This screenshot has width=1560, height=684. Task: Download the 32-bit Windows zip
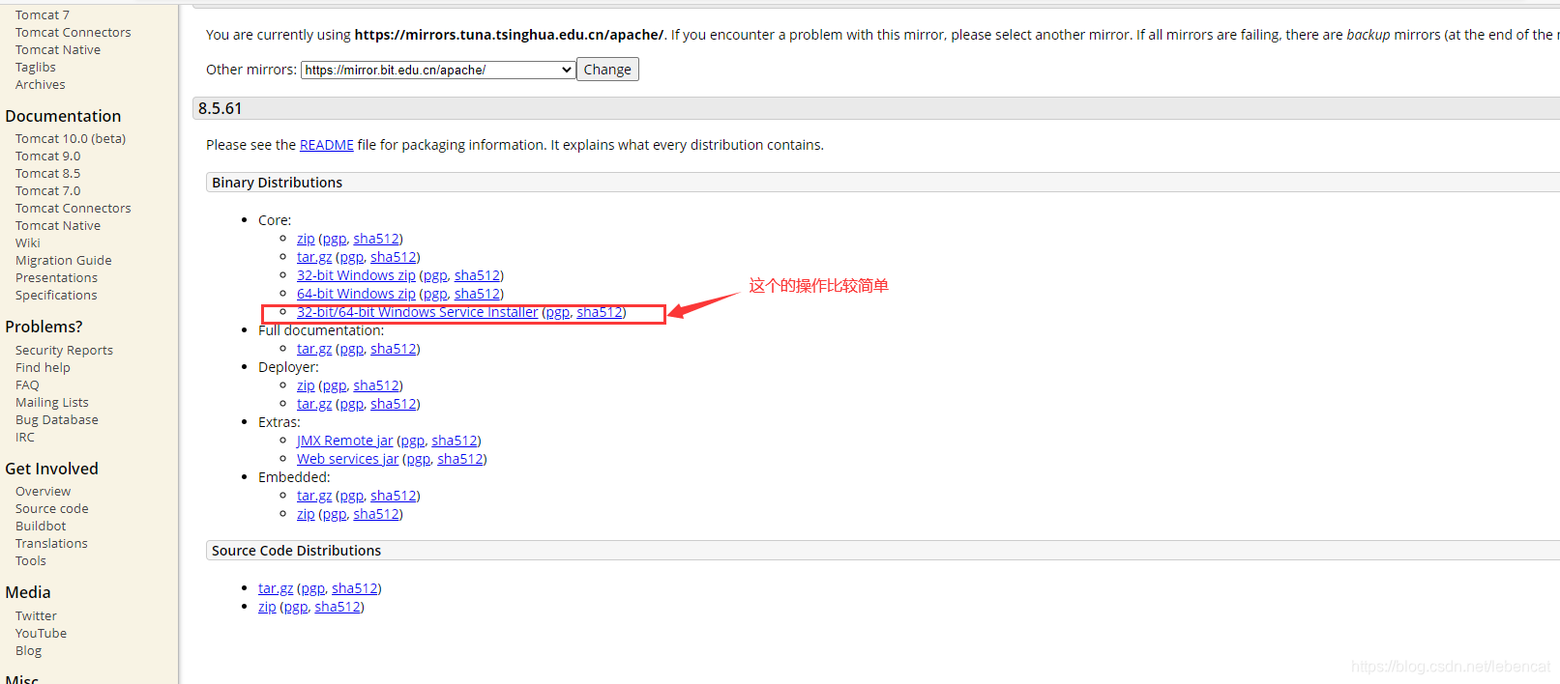coord(356,275)
